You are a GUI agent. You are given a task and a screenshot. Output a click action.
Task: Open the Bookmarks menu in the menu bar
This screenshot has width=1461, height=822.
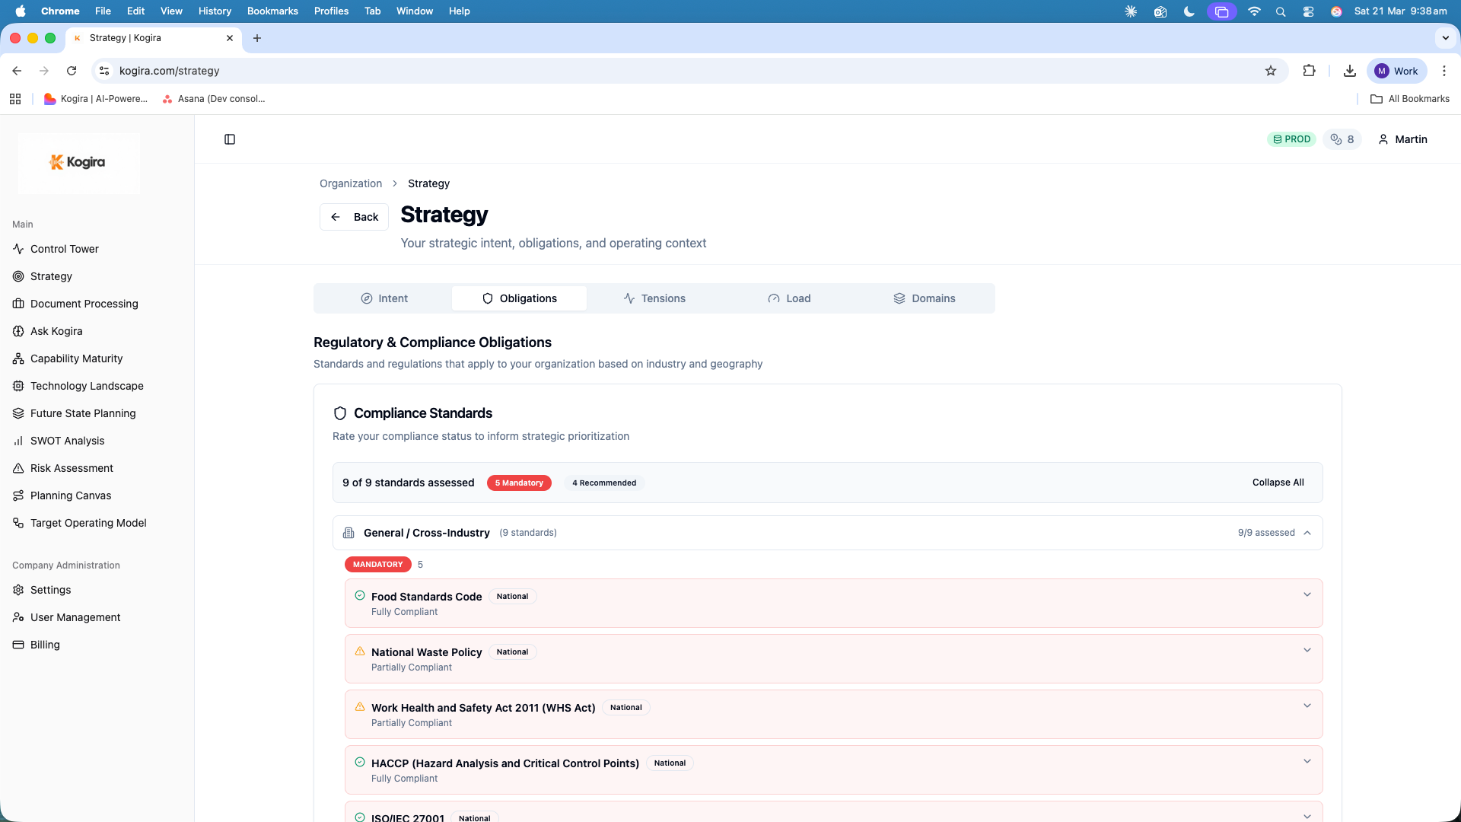272,11
